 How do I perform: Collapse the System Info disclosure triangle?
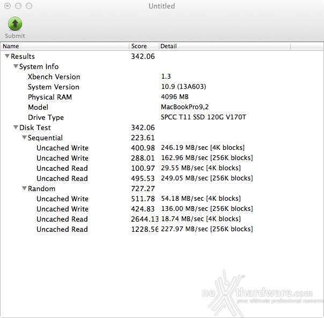click(16, 66)
